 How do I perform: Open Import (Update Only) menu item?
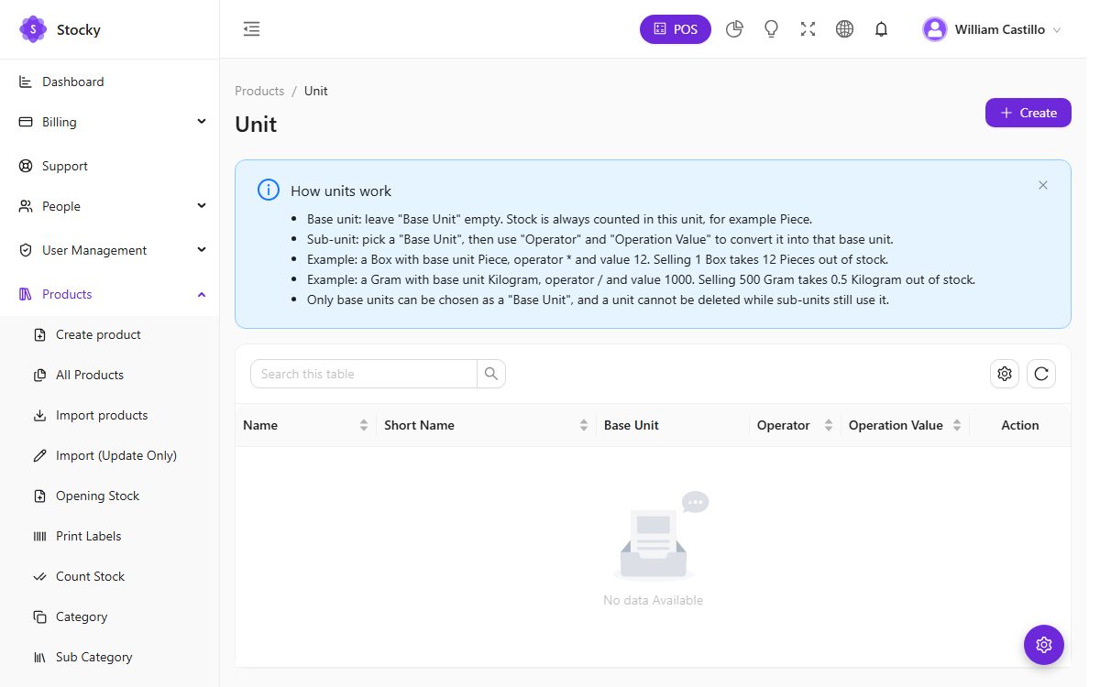(110, 455)
